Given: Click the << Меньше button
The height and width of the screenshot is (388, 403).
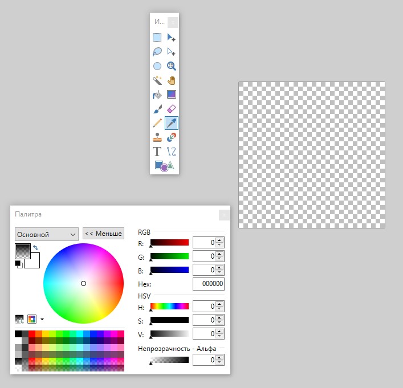Looking at the screenshot, I should click(x=103, y=234).
